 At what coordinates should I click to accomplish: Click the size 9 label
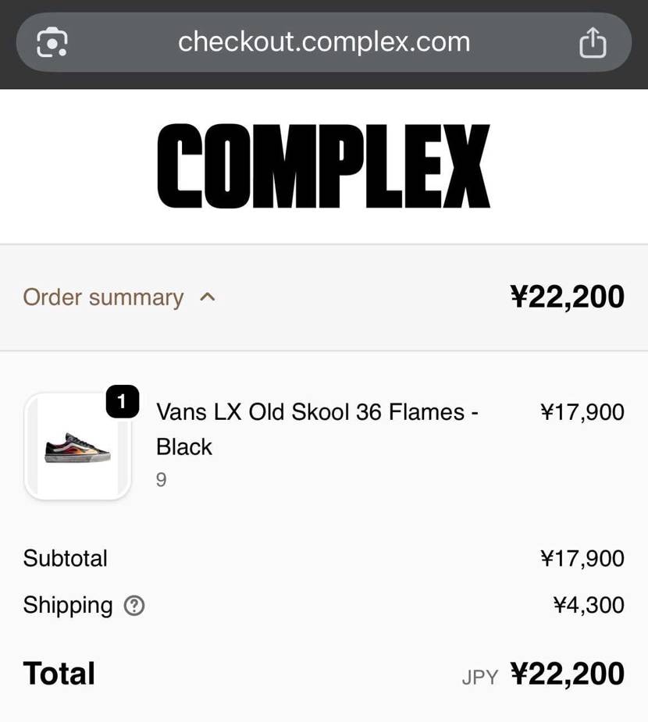(161, 480)
